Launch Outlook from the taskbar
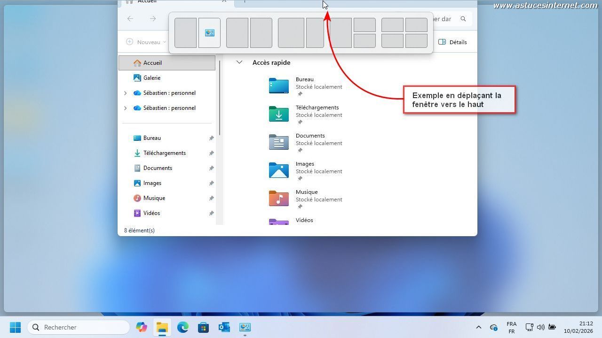Image resolution: width=602 pixels, height=338 pixels. point(224,327)
